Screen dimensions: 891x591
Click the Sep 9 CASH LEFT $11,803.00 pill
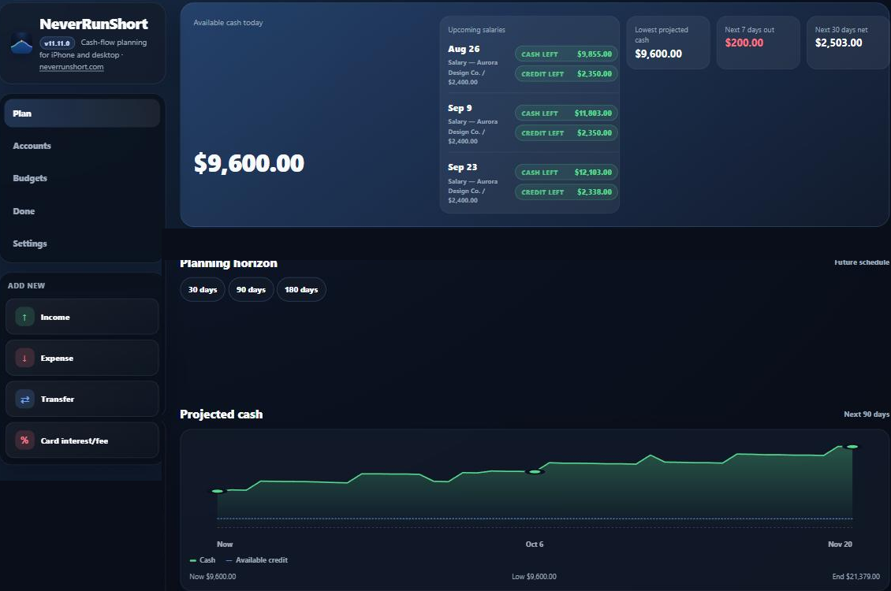point(567,113)
